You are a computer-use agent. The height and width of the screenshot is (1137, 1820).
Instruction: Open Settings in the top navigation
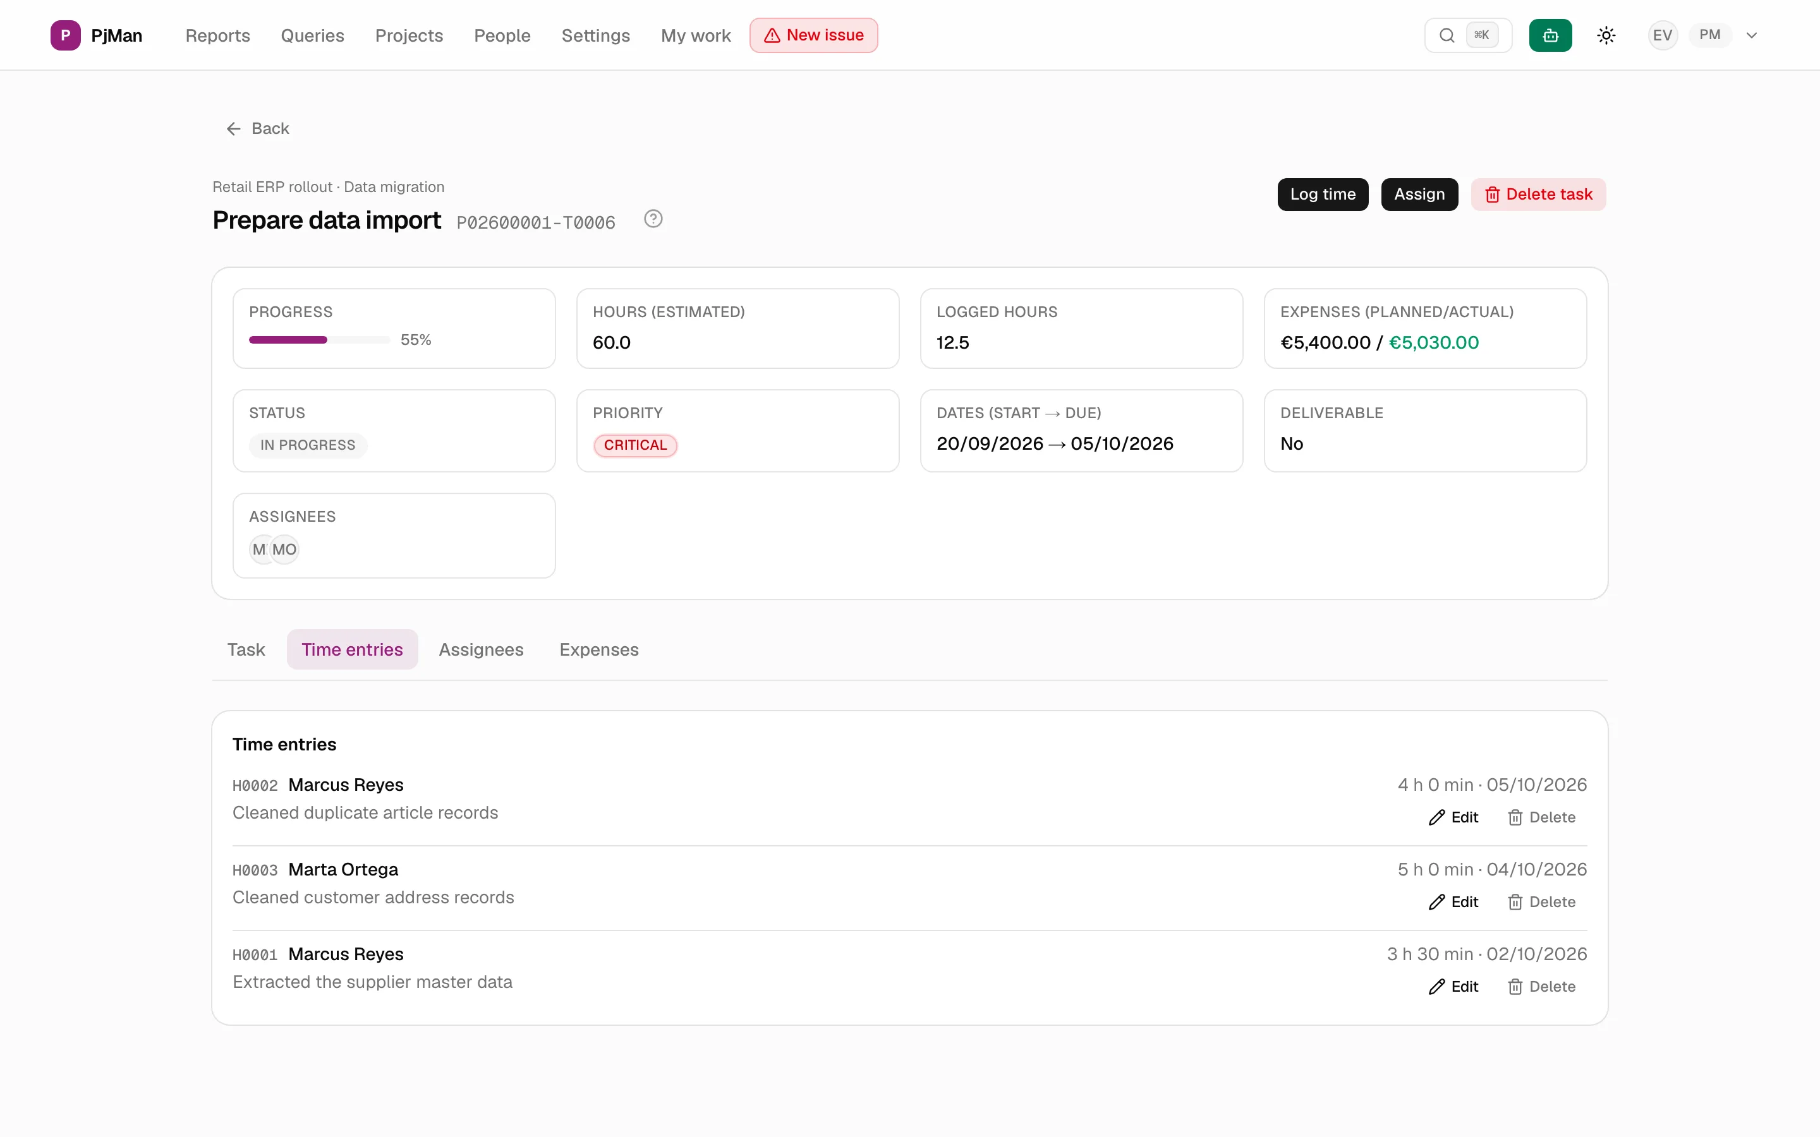[x=596, y=35]
